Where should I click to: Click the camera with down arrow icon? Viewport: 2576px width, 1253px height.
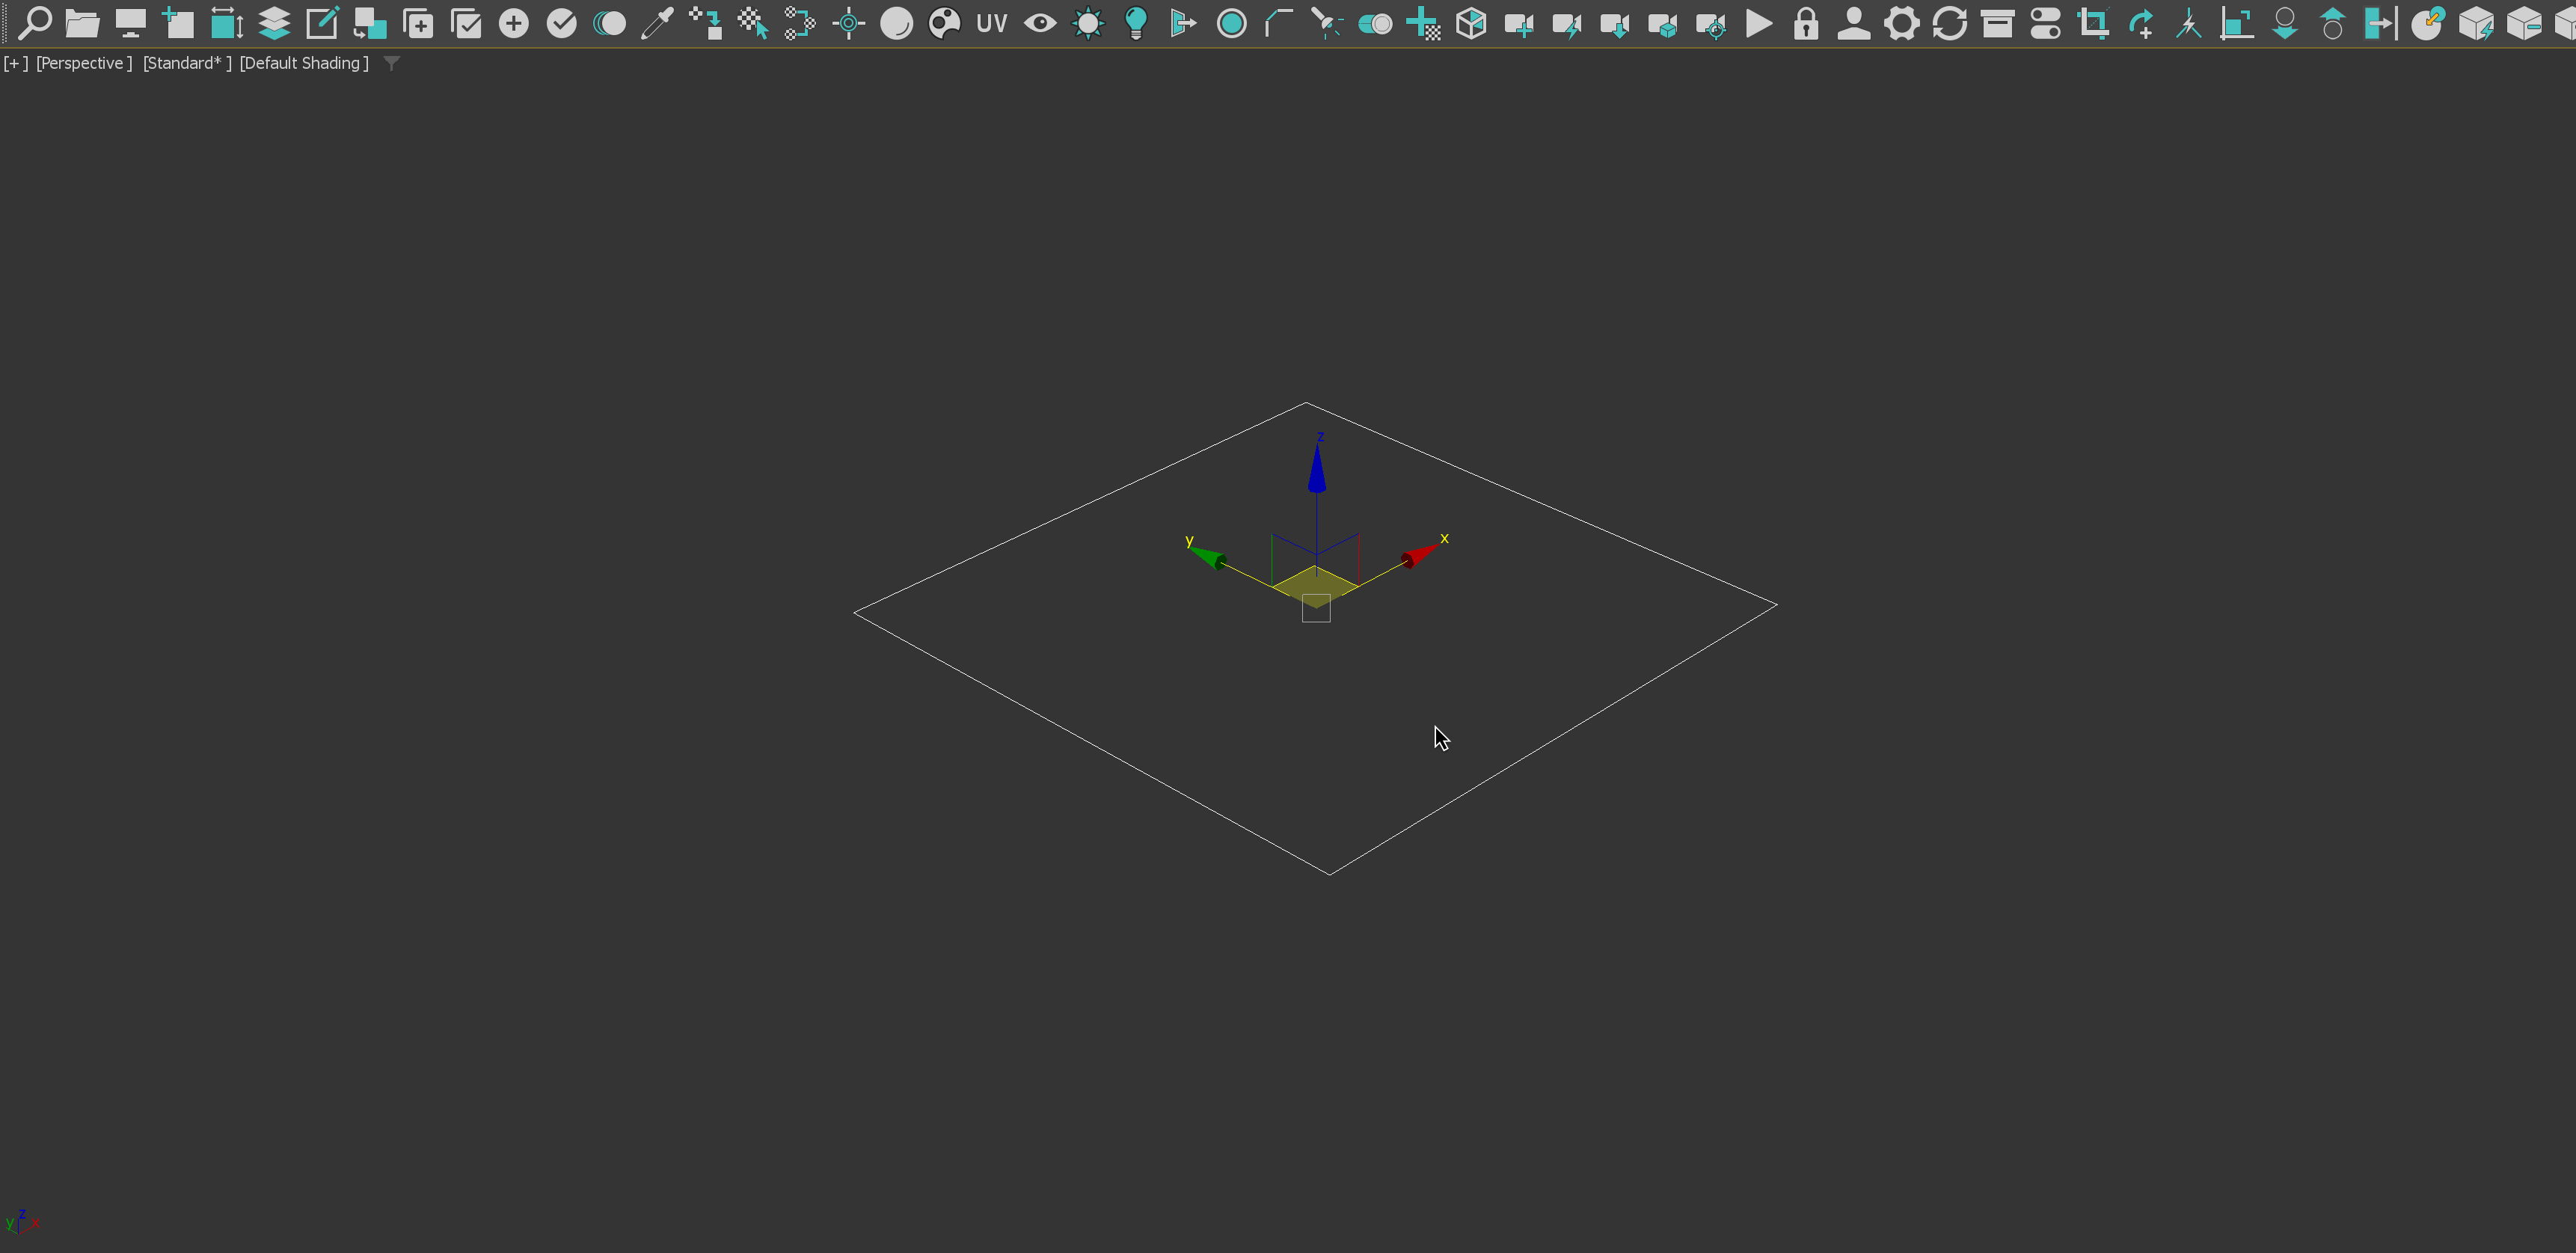[1615, 24]
